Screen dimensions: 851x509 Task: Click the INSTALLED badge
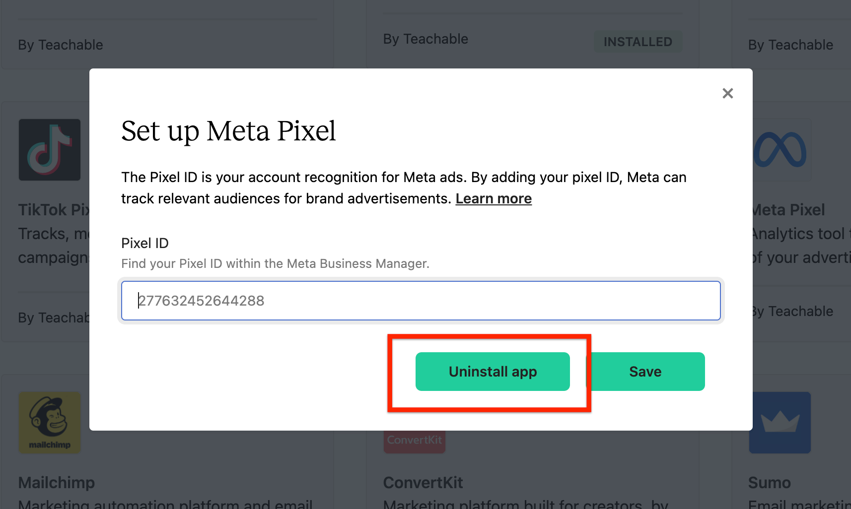(638, 42)
